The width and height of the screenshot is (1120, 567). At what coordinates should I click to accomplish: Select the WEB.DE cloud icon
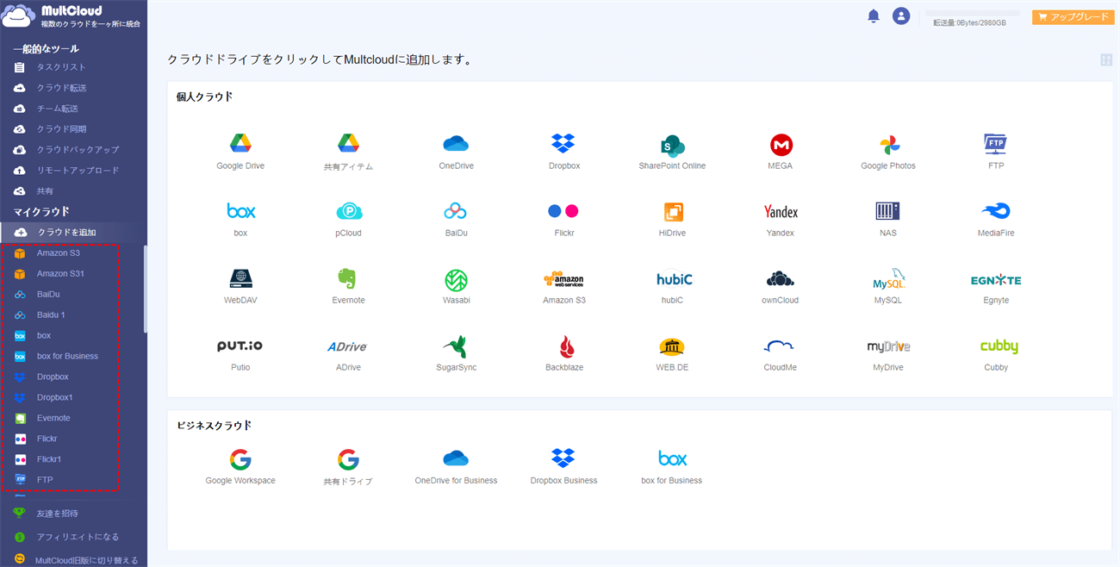tap(672, 346)
